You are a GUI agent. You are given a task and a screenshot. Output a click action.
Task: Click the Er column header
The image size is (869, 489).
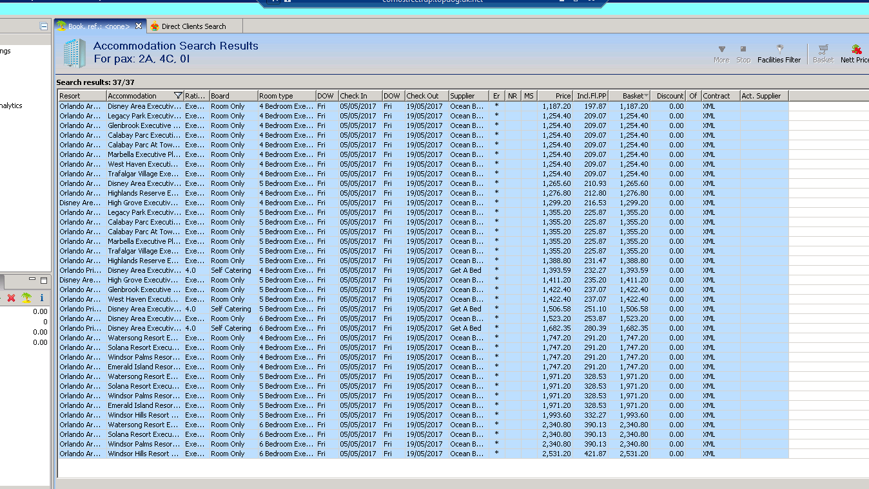(497, 96)
